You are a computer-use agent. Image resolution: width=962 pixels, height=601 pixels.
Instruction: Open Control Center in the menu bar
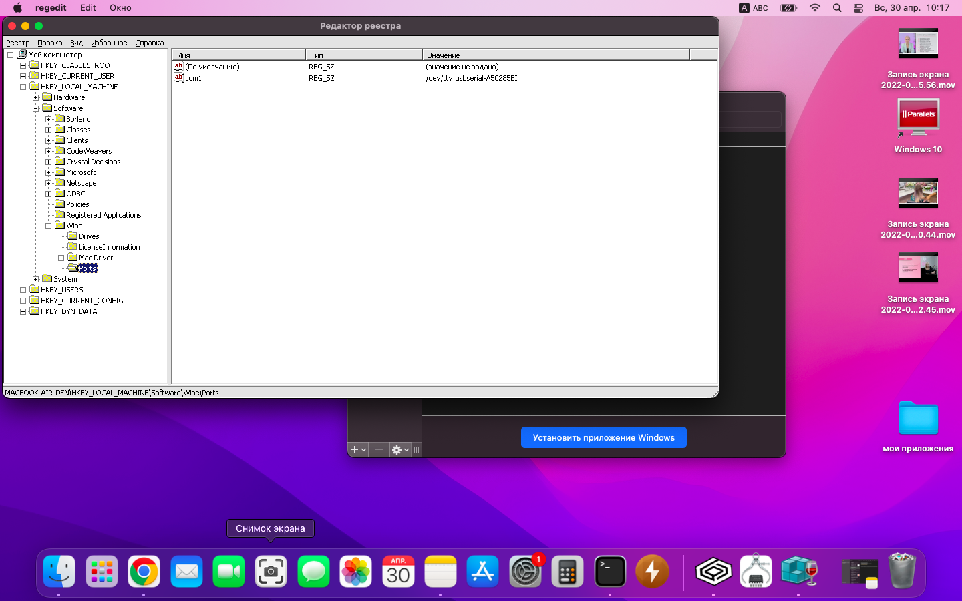[858, 8]
